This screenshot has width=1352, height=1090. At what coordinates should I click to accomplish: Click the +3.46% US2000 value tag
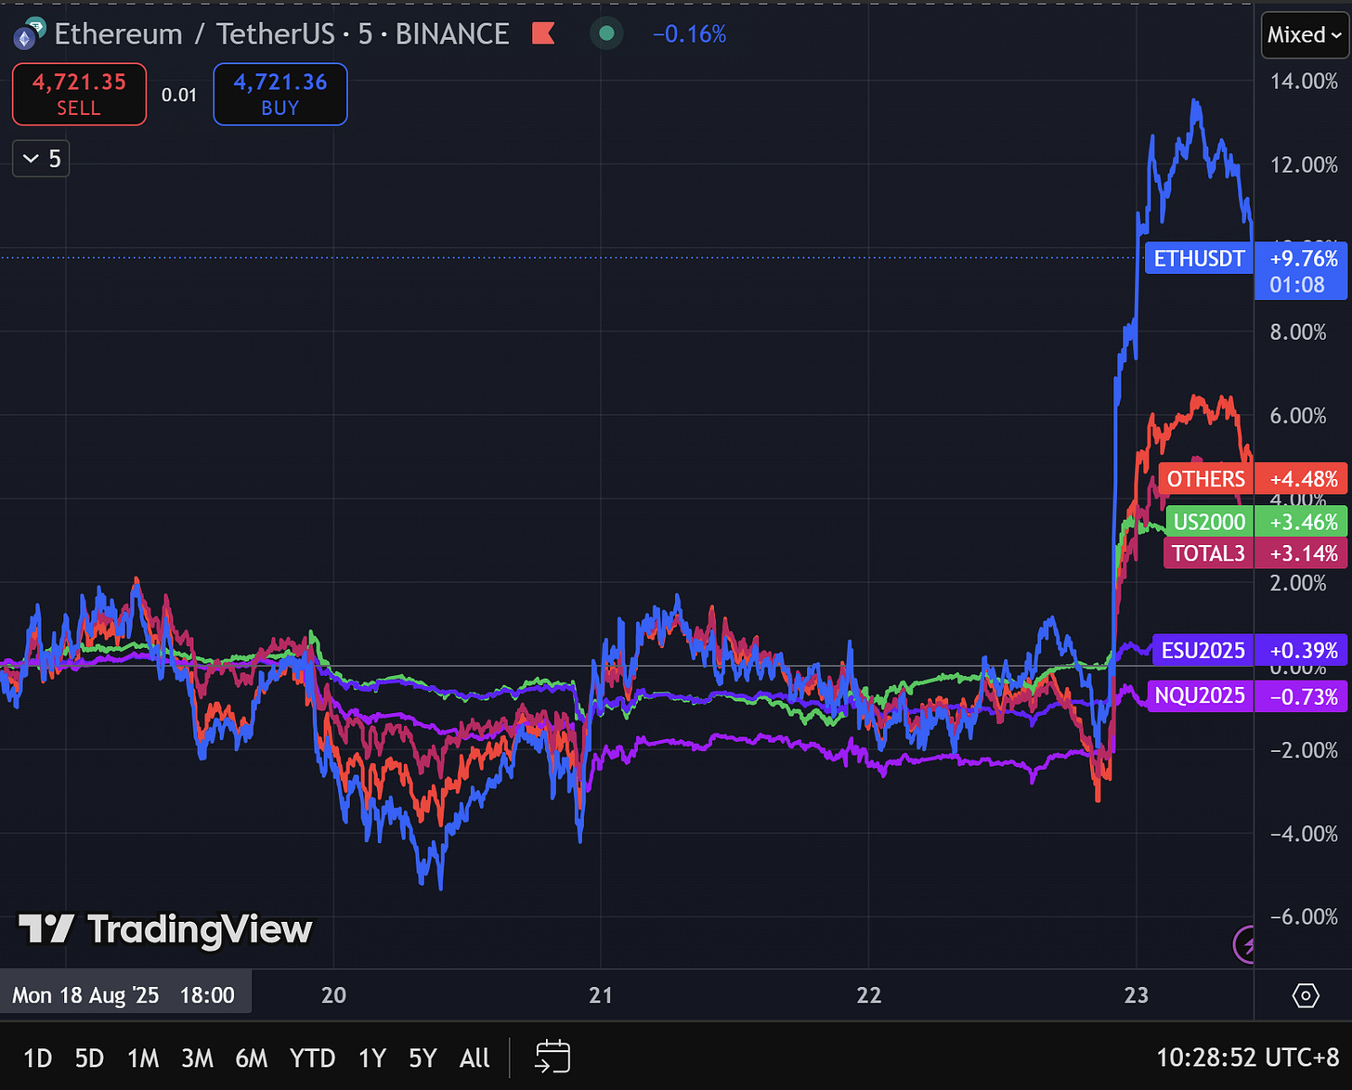pos(1302,522)
